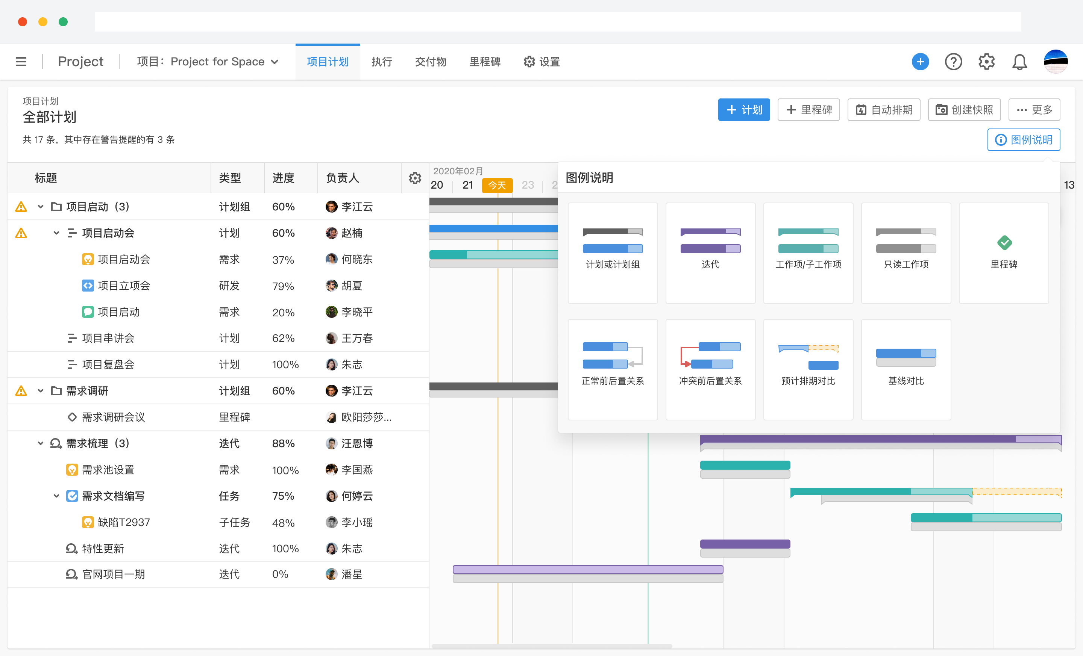The image size is (1083, 656).
Task: Click the milestone diamond icon beside 需求调研会议
Action: pyautogui.click(x=72, y=417)
